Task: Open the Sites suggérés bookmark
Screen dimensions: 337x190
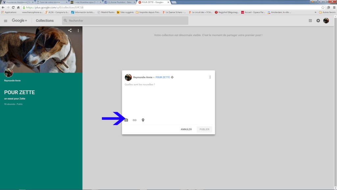Action: (x=125, y=12)
